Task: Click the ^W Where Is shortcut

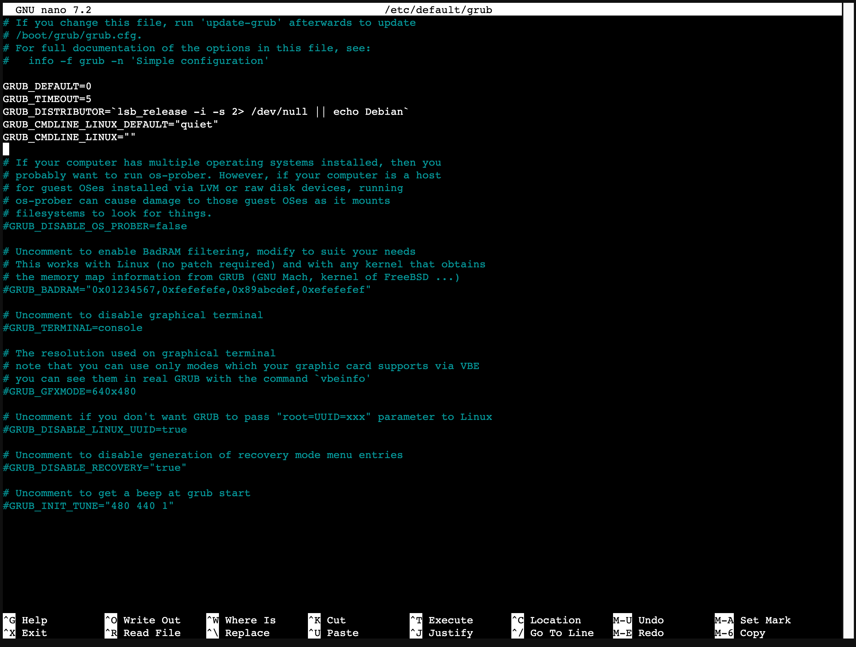Action: click(x=241, y=620)
